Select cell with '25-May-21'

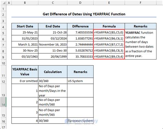click(25, 33)
